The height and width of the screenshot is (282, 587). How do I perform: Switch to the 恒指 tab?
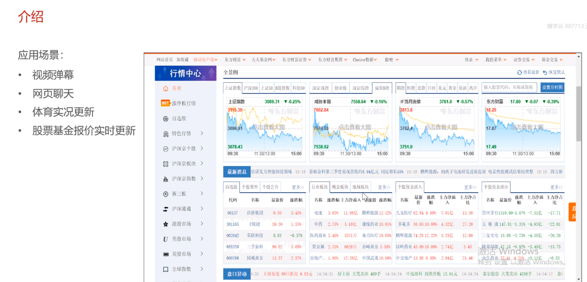click(x=411, y=88)
